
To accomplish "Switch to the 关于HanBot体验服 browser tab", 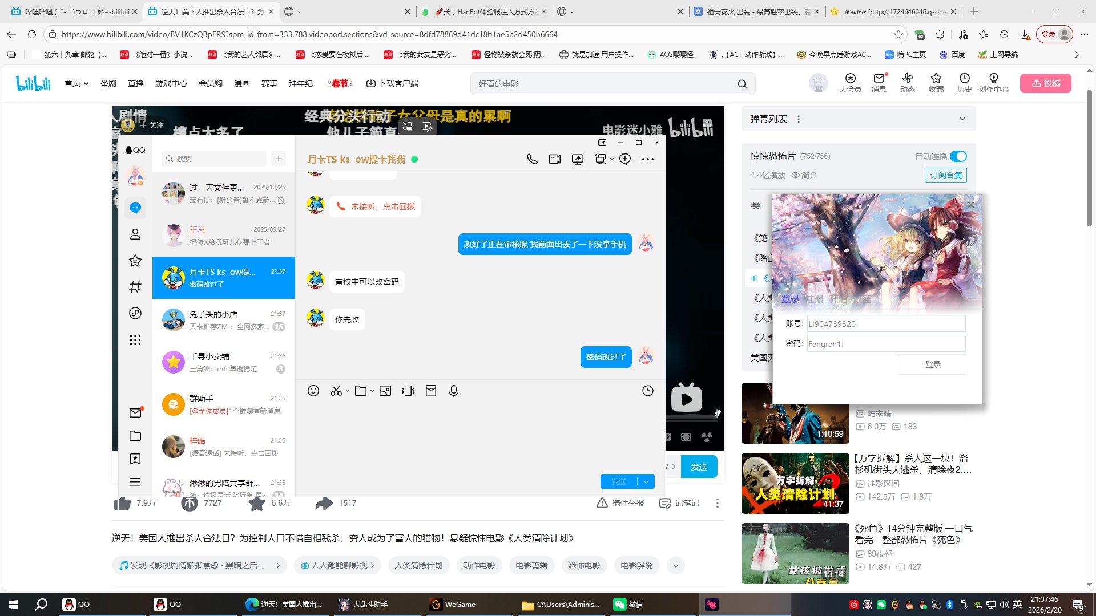I will (x=484, y=11).
